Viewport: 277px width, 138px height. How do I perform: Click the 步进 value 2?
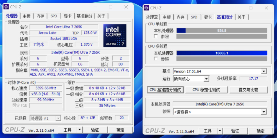pos(121,58)
